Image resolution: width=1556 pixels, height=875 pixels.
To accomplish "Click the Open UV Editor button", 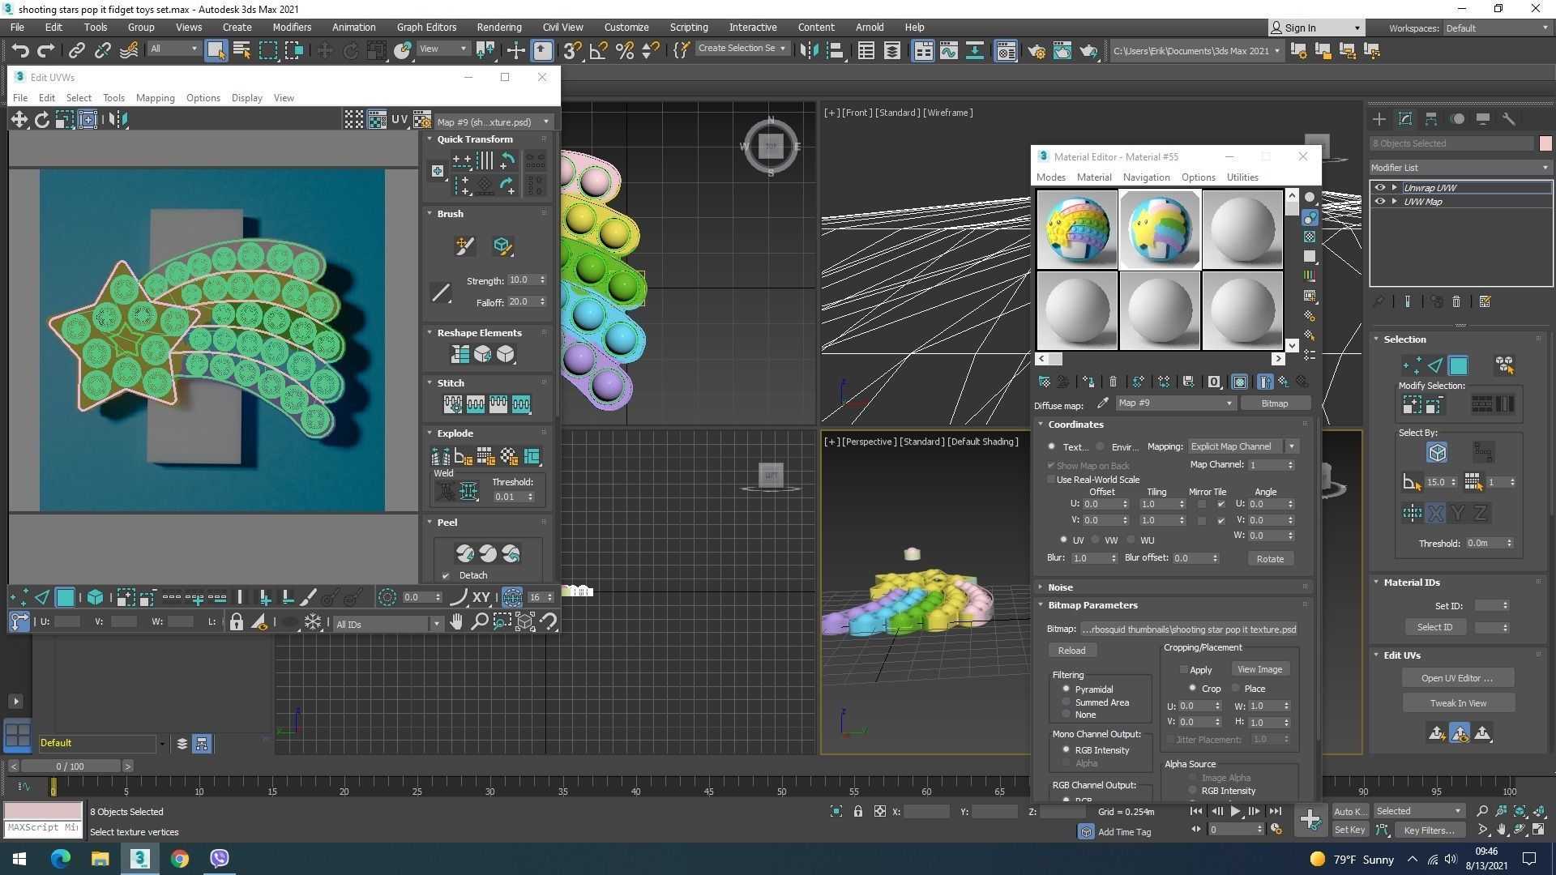I will click(1456, 678).
